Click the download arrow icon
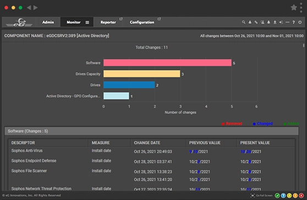307x200 pixels. 275,22
